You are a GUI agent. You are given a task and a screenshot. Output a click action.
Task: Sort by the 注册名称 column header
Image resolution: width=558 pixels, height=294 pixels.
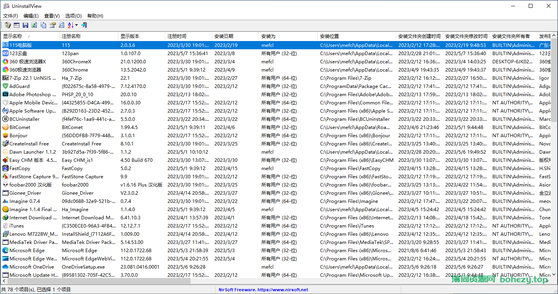(89, 36)
